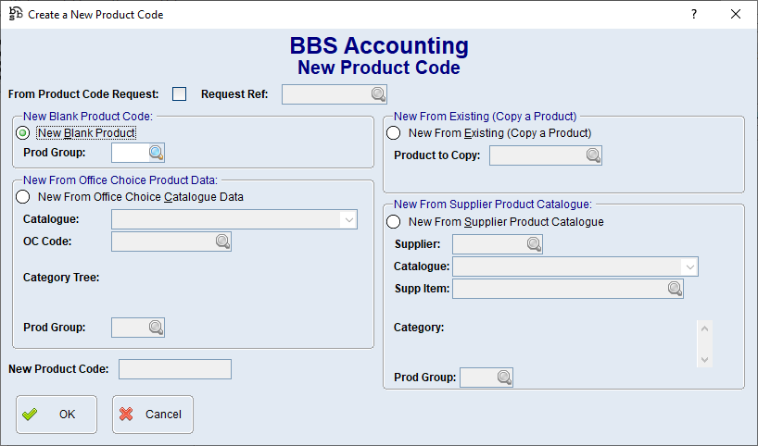Click the OC Code search magnifier
758x446 pixels.
click(222, 242)
